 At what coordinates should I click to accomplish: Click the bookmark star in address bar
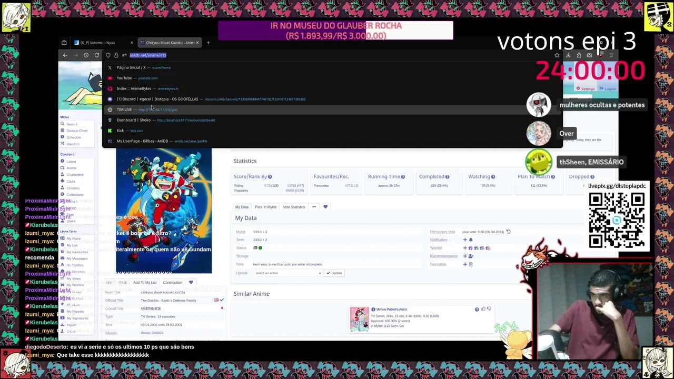click(557, 55)
